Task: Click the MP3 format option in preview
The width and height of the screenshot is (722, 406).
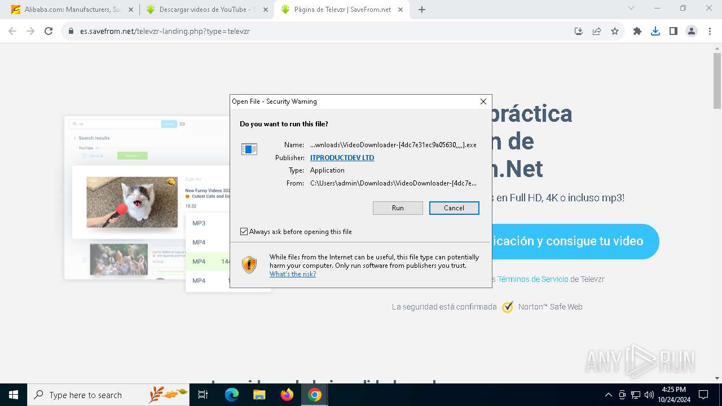Action: 199,223
